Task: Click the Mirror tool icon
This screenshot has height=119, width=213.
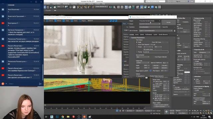Action: pyautogui.click(x=110, y=7)
